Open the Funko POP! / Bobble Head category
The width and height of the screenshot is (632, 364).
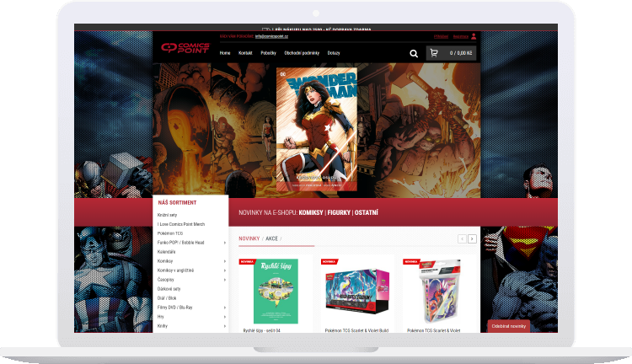180,243
